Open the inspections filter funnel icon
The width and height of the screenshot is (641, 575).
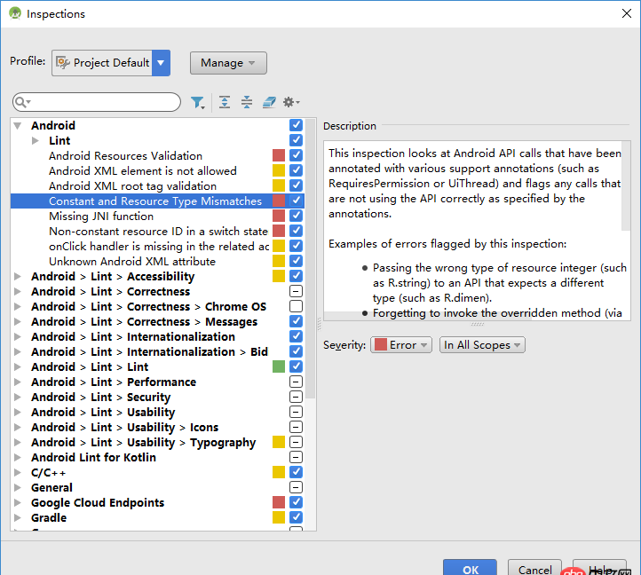click(x=198, y=102)
